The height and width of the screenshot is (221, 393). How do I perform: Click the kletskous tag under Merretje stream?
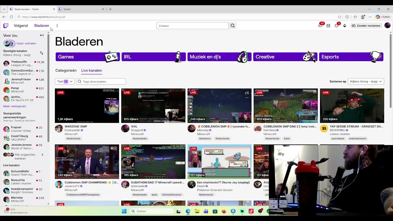(x=205, y=138)
